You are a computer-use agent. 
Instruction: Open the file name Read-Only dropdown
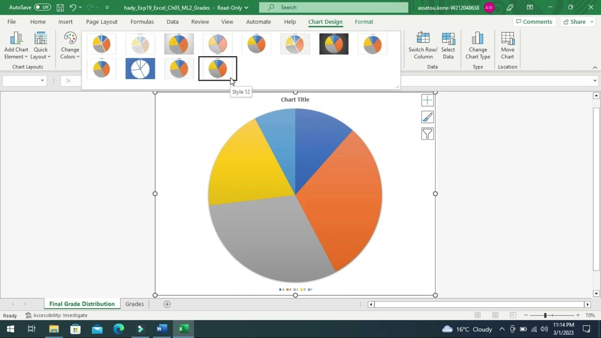click(246, 8)
